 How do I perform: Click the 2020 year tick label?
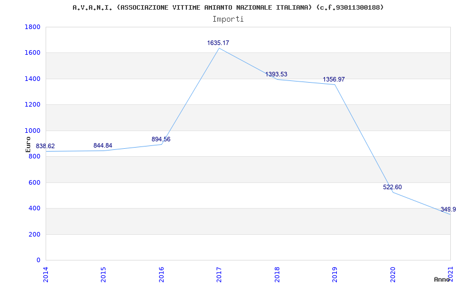click(x=392, y=275)
